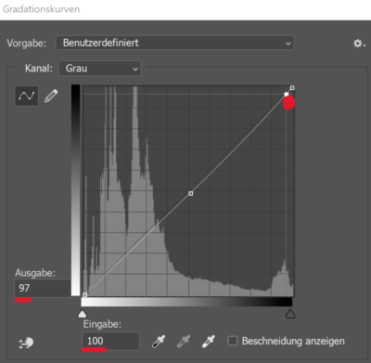
Task: Open the Vorgabe preset dropdown
Action: click(x=174, y=43)
